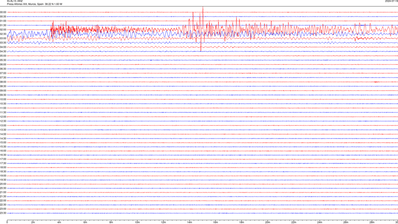The image size is (398, 224).
Task: Click the 22:00 trace label
Action: pyautogui.click(x=3, y=200)
